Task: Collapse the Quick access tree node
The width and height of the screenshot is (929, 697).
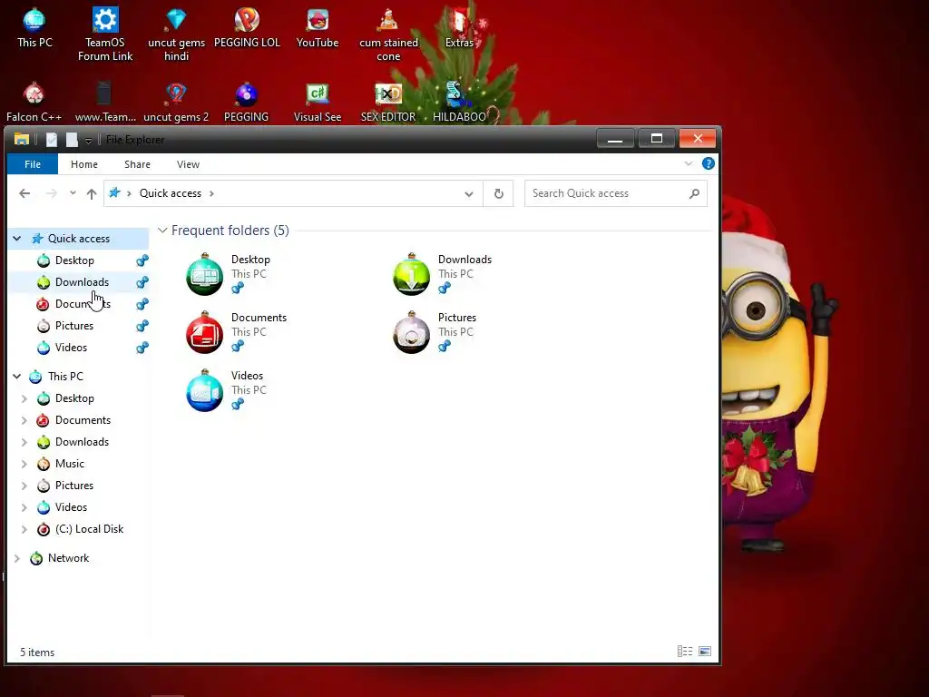Action: (x=17, y=239)
